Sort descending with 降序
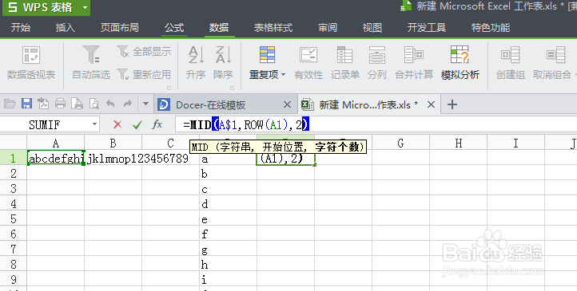Image resolution: width=577 pixels, height=291 pixels. click(x=223, y=63)
